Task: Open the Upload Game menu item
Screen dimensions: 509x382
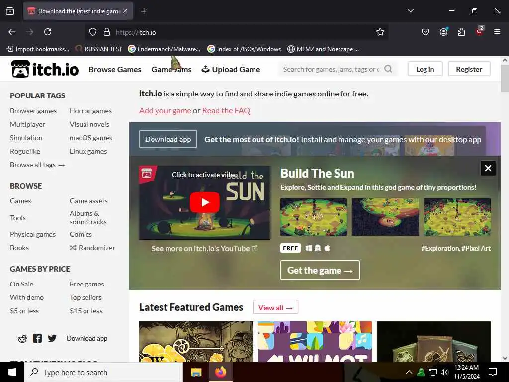Action: (x=231, y=69)
